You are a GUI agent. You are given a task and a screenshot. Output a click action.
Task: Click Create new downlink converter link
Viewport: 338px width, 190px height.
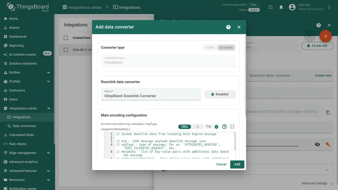tap(323, 76)
